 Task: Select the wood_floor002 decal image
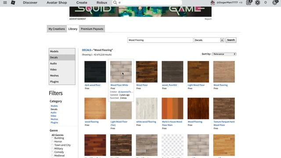173,72
